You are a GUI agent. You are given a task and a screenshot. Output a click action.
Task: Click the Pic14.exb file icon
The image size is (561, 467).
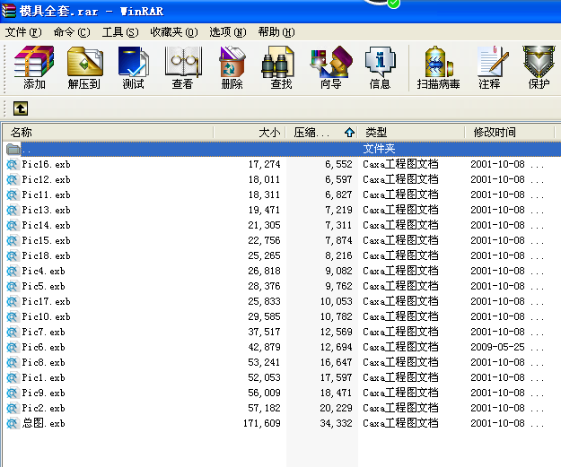coord(13,225)
